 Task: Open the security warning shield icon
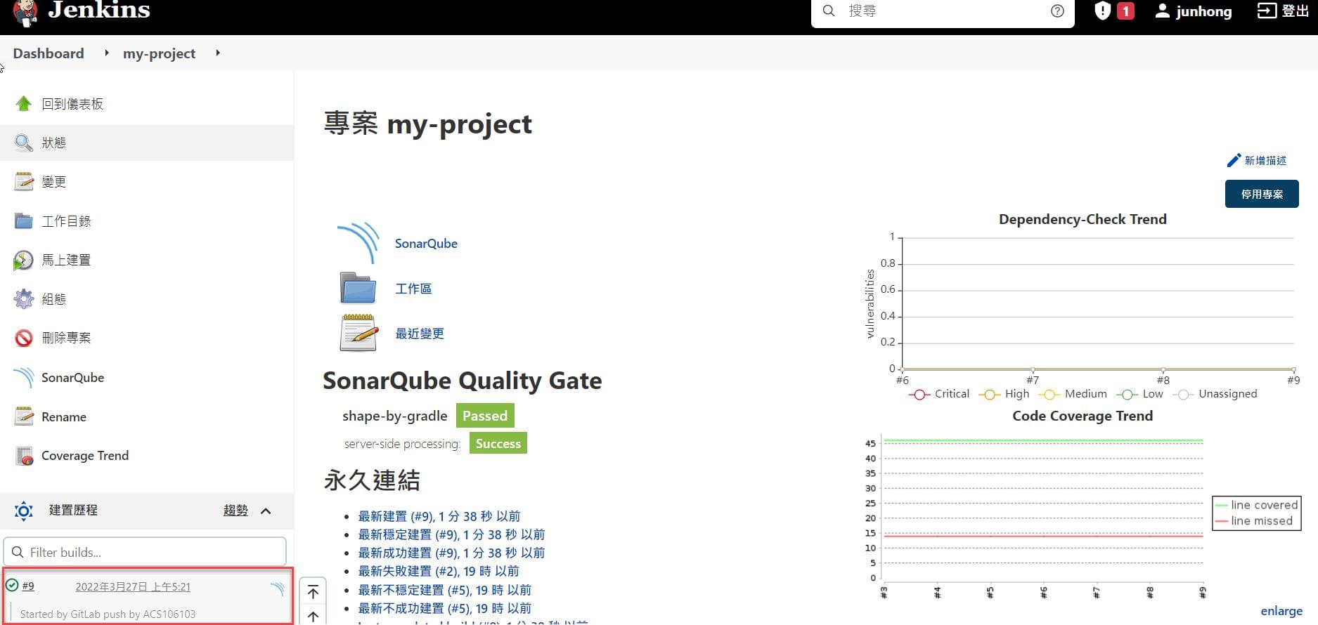(1102, 11)
